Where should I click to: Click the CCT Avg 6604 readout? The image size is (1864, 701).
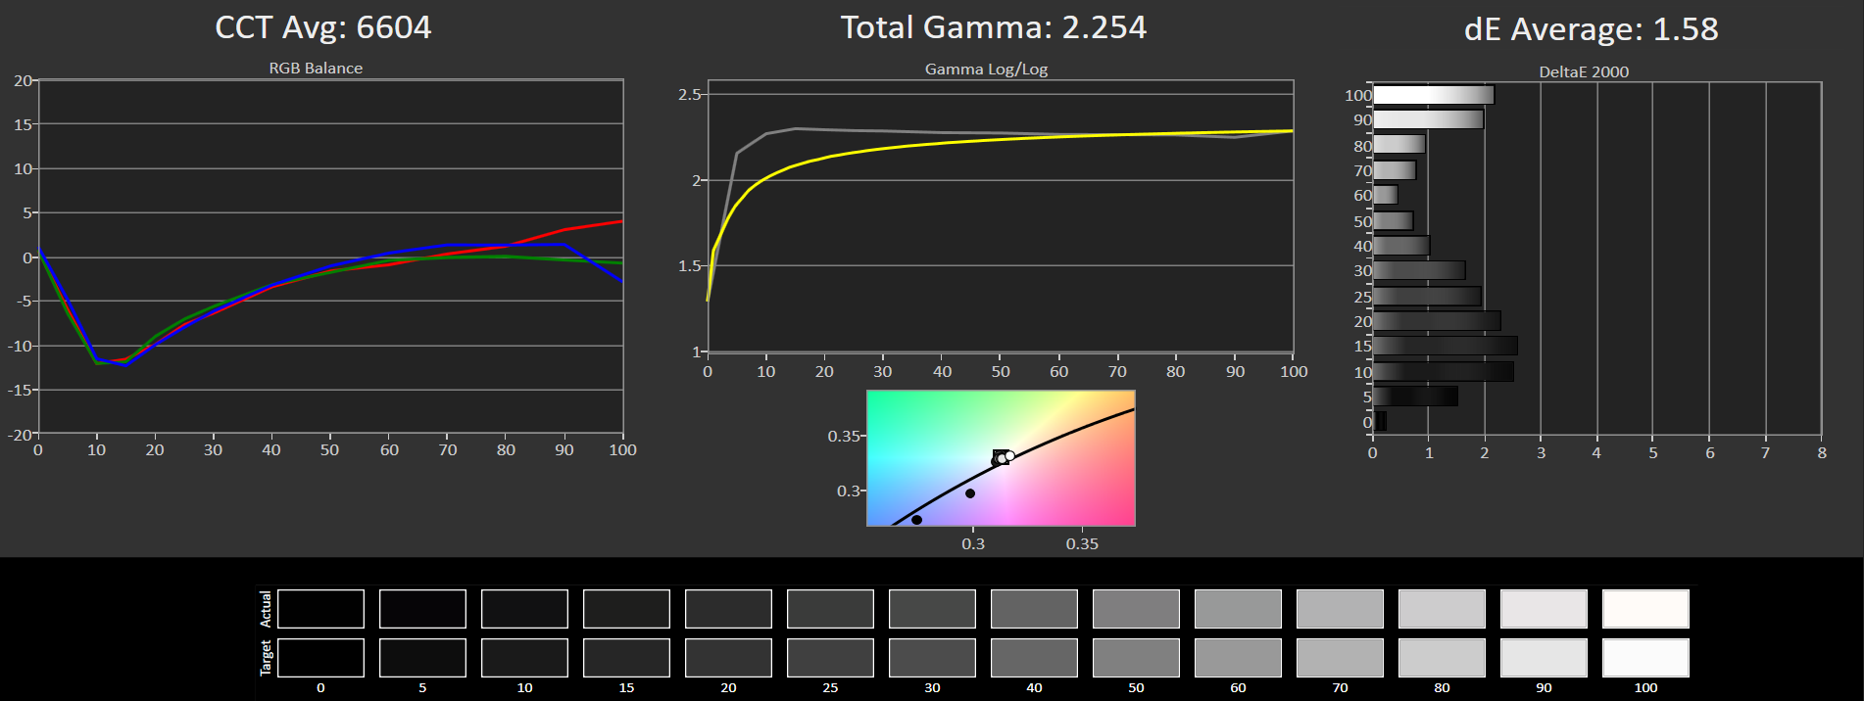point(322,27)
